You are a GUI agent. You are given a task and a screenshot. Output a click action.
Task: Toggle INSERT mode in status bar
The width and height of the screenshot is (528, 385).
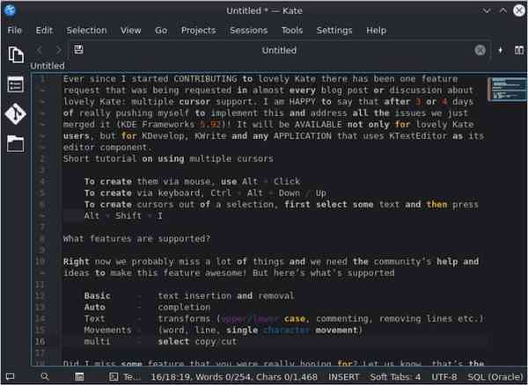point(343,377)
